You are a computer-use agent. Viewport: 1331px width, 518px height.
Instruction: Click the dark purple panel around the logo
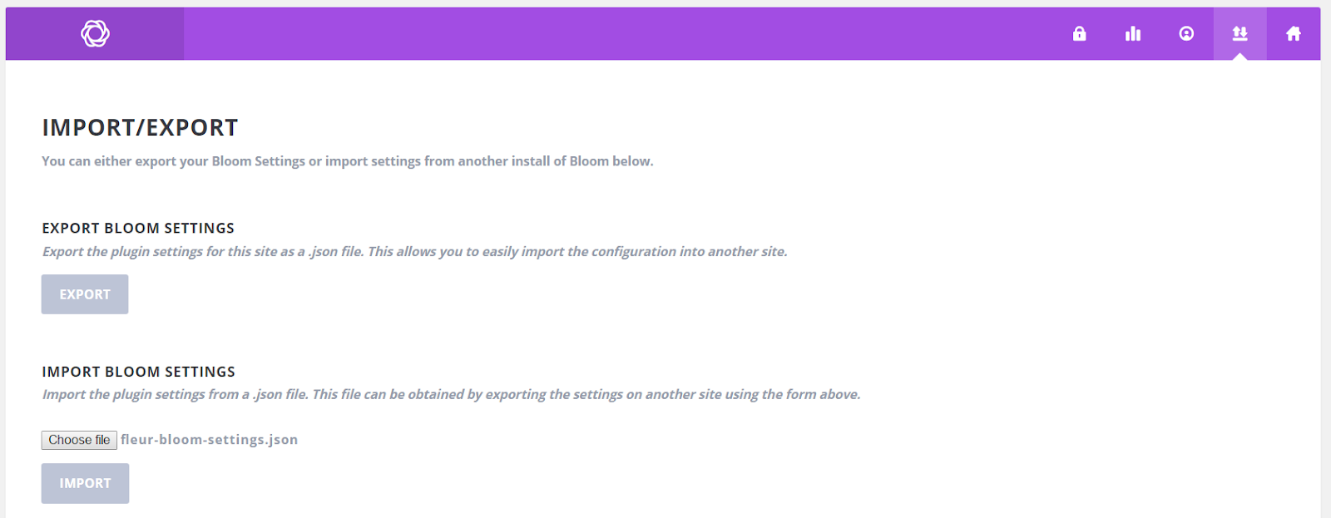pos(95,33)
